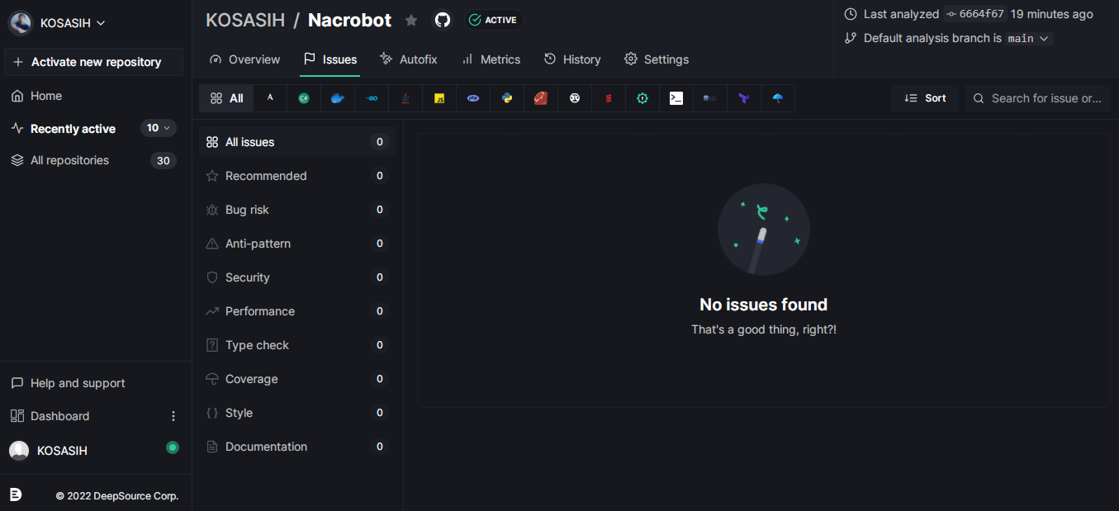Select All issues category
Screen dimensions: 1119x511
coord(297,142)
